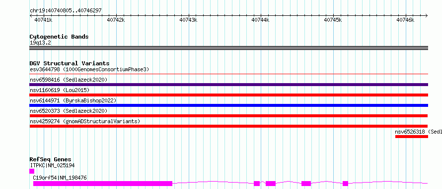Open the nsv4259274 gnomAD variant bar

[228, 126]
